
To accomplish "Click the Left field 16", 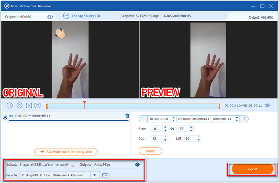I will pos(190,138).
